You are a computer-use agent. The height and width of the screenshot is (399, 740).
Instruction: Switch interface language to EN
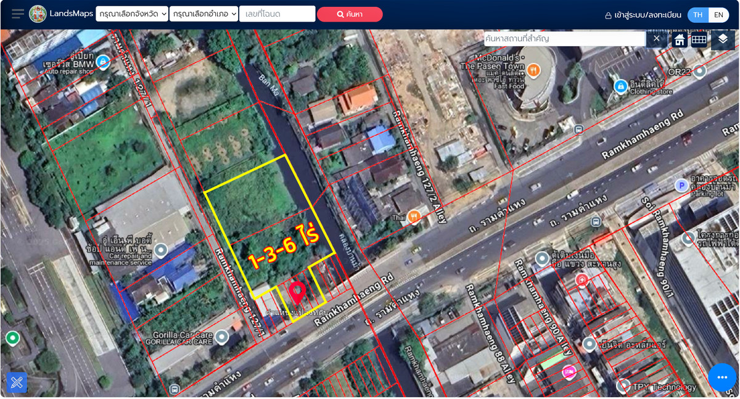click(x=720, y=14)
